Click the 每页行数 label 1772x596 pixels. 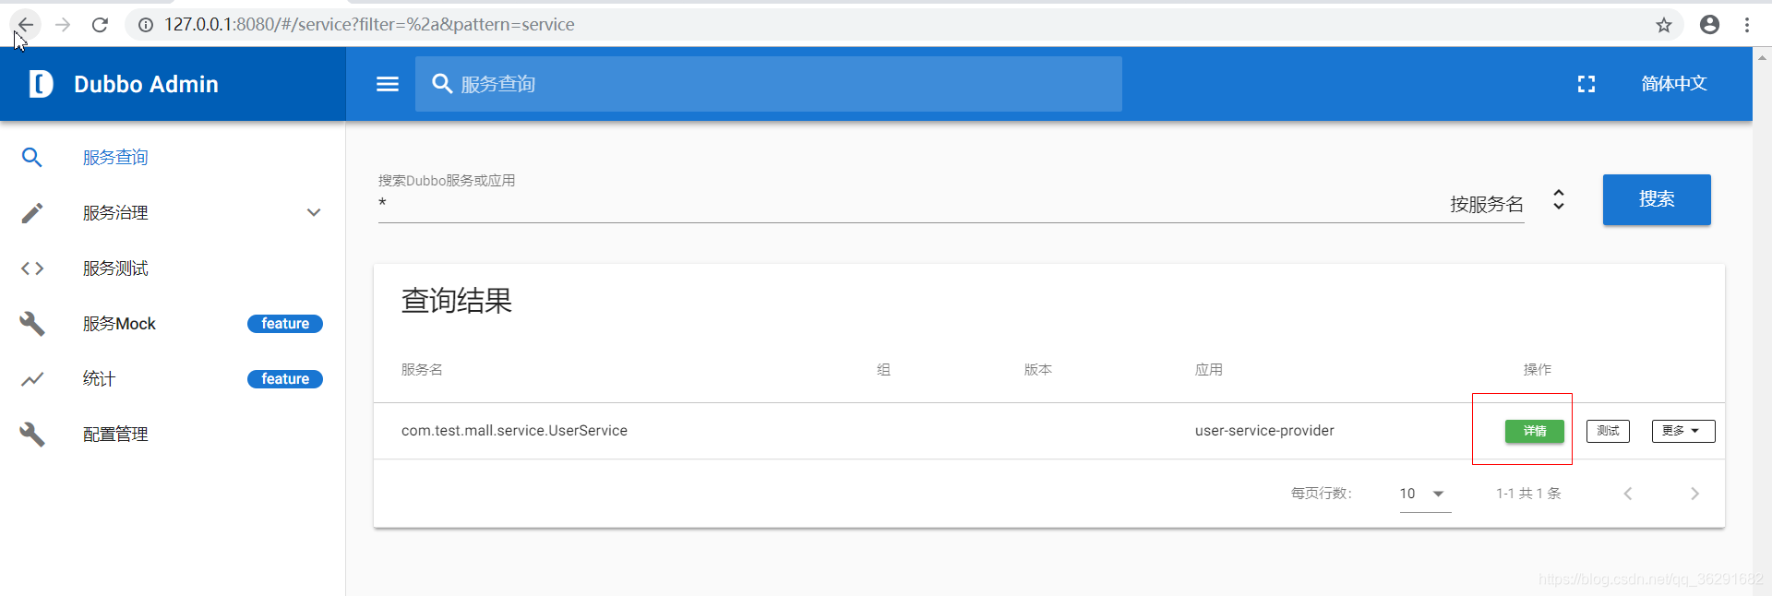tap(1322, 494)
